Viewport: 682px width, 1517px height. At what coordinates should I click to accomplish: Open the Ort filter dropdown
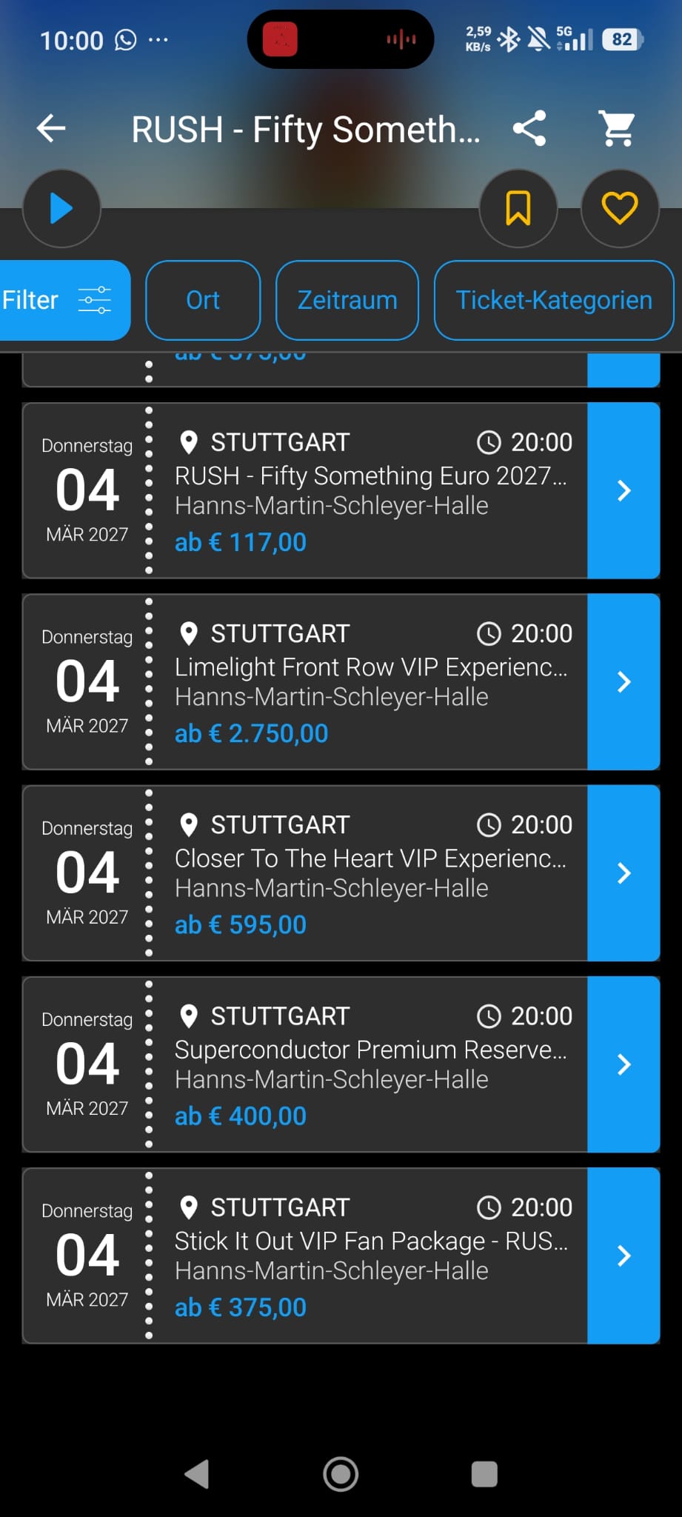click(x=203, y=300)
